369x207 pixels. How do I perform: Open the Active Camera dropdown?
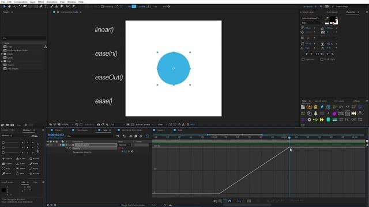[x=144, y=124]
